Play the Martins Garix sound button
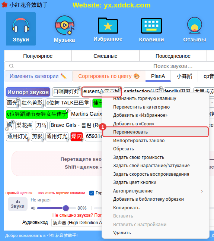 [86, 114]
